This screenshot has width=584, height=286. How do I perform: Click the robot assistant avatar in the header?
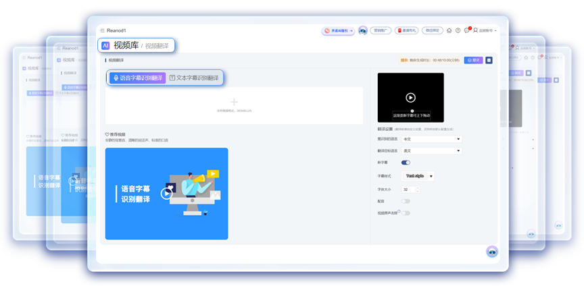(363, 30)
